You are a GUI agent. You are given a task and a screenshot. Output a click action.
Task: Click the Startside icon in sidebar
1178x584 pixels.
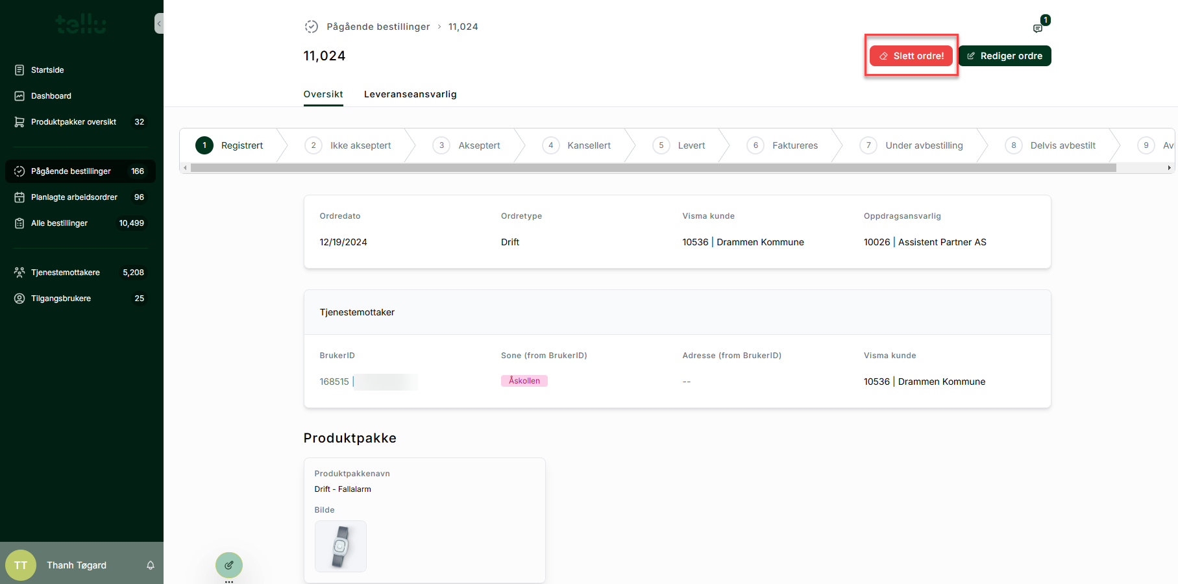coord(19,70)
